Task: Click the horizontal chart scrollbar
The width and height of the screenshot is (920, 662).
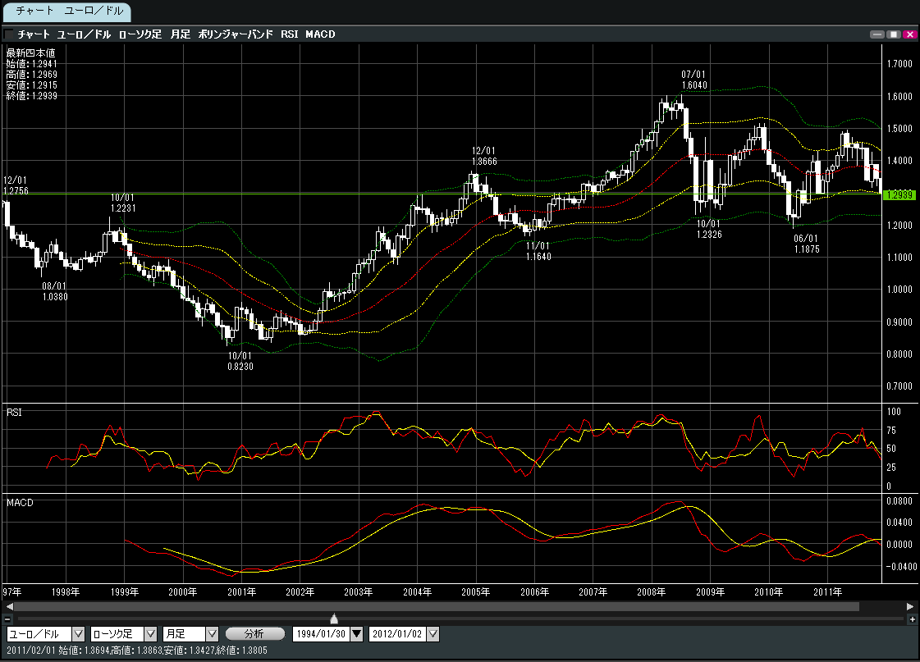Action: (435, 606)
